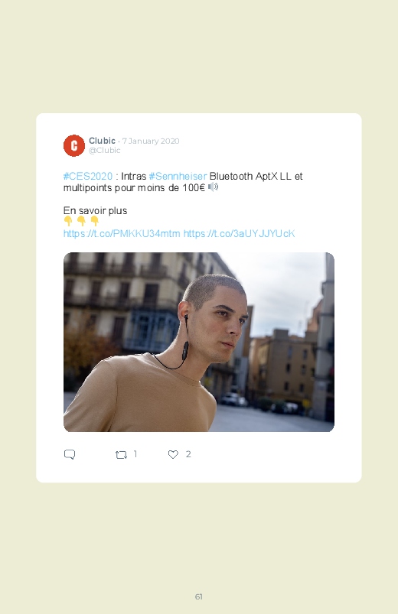398x614 pixels.
Task: Click the retweet arrows icon
Action: pyautogui.click(x=121, y=455)
